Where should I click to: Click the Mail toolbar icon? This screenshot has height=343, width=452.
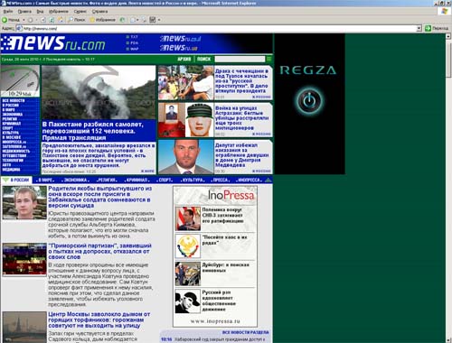tap(133, 20)
